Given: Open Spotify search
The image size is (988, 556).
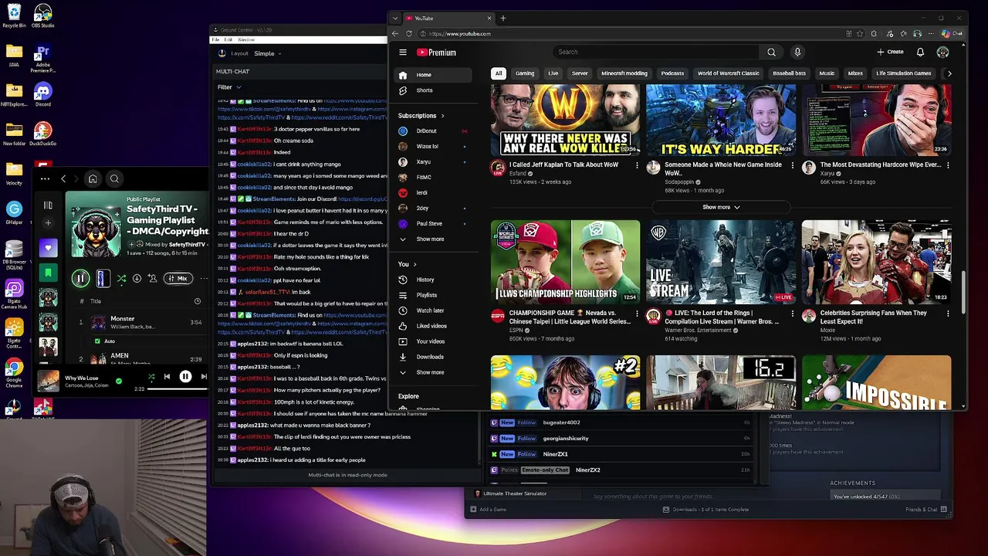Looking at the screenshot, I should click(114, 179).
